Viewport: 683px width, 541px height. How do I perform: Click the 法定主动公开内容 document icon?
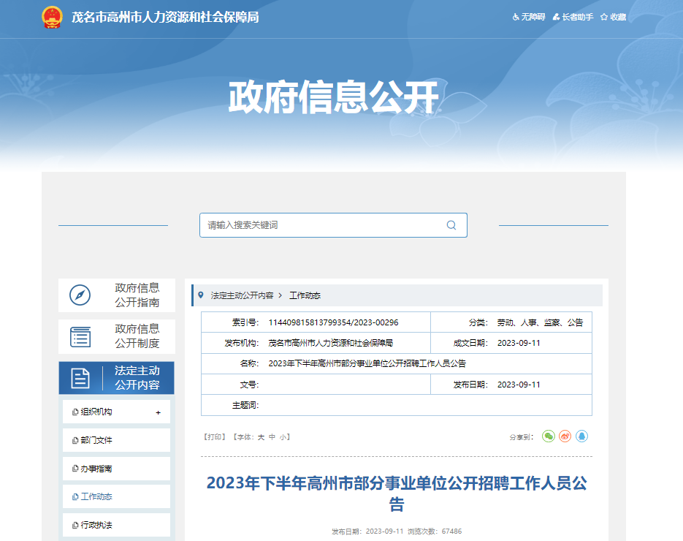tap(80, 378)
